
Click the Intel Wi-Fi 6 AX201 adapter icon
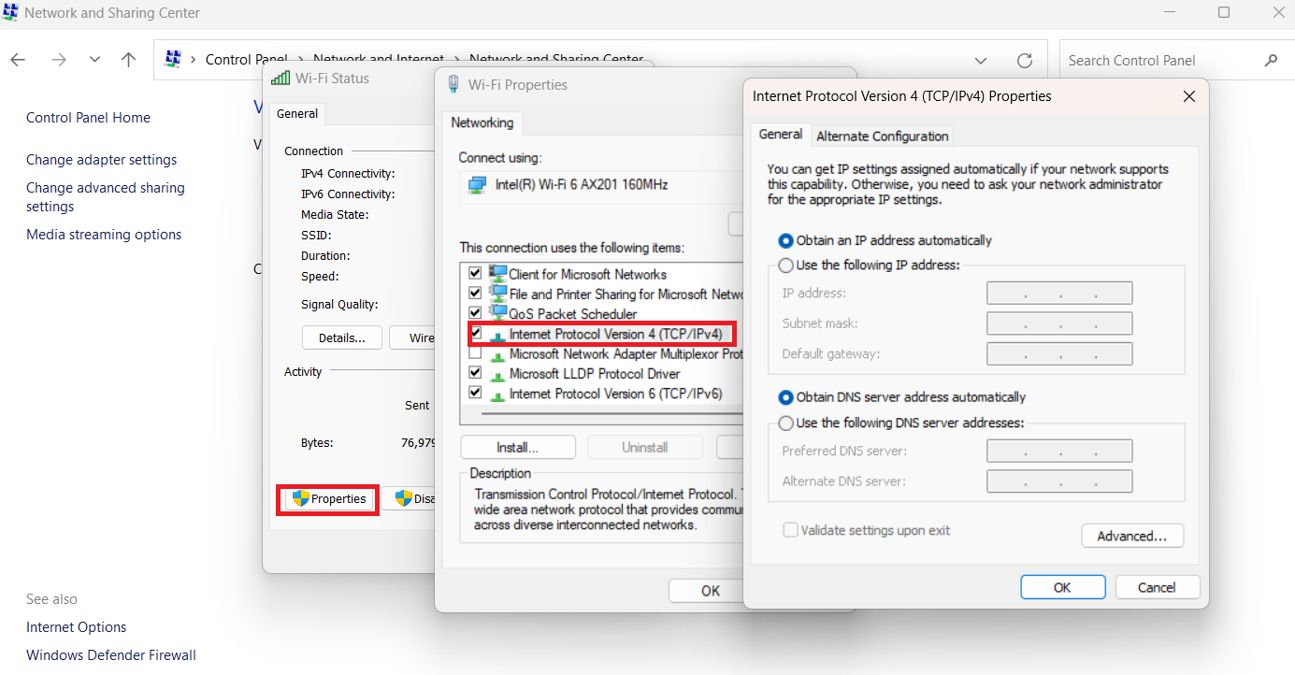click(x=477, y=185)
